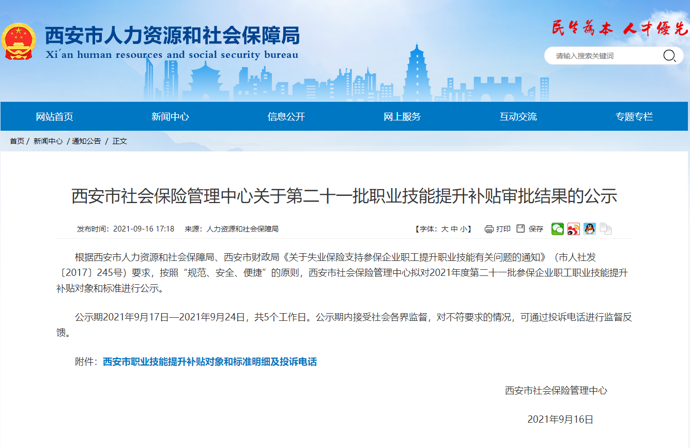
Task: Share the article to WeChat
Action: click(x=558, y=228)
